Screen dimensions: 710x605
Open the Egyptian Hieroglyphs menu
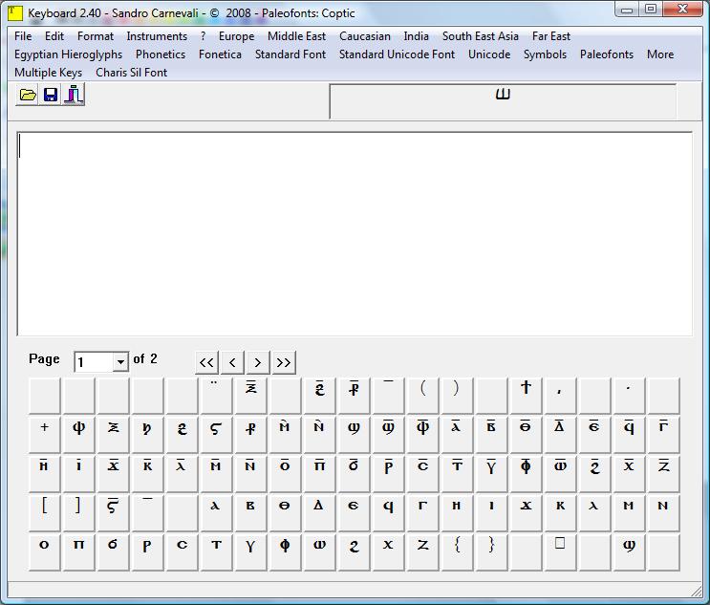(69, 54)
